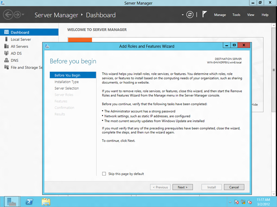Open the Tools menu
Screen dimensions: 277x207
click(236, 15)
